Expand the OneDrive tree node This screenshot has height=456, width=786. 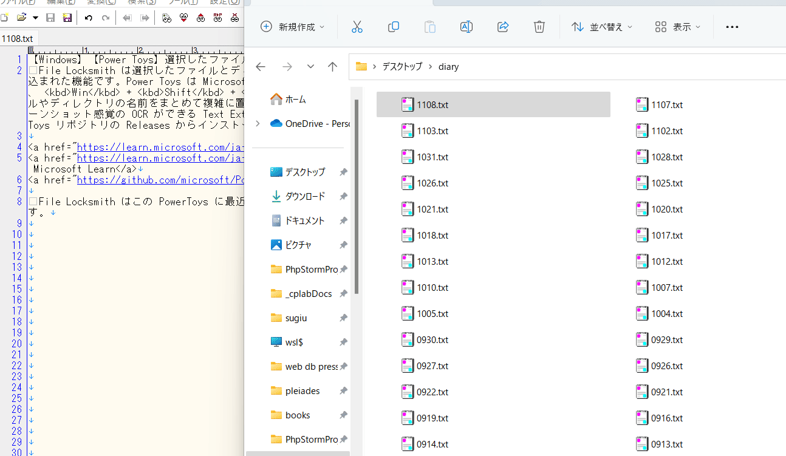(258, 123)
